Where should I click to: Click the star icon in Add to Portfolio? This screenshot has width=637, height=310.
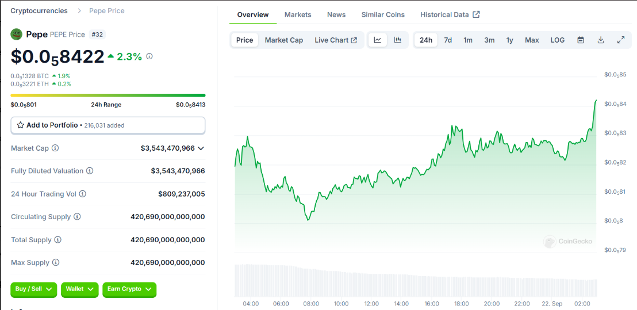pyautogui.click(x=20, y=125)
